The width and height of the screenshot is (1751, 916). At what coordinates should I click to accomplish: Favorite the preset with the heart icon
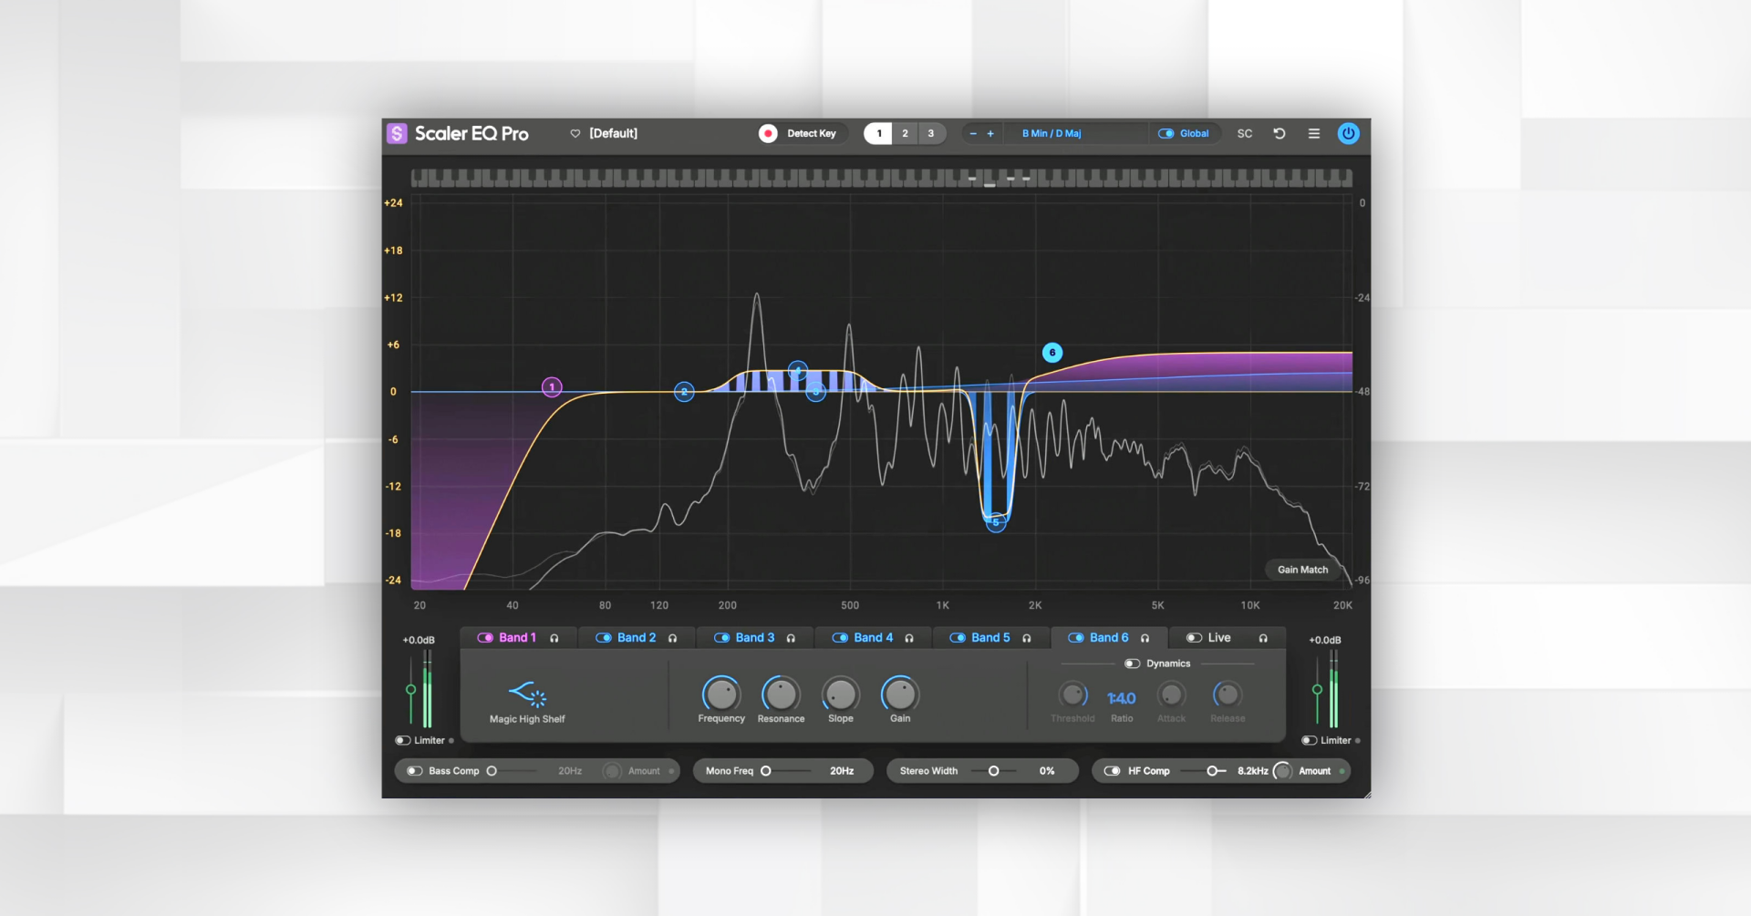coord(575,133)
